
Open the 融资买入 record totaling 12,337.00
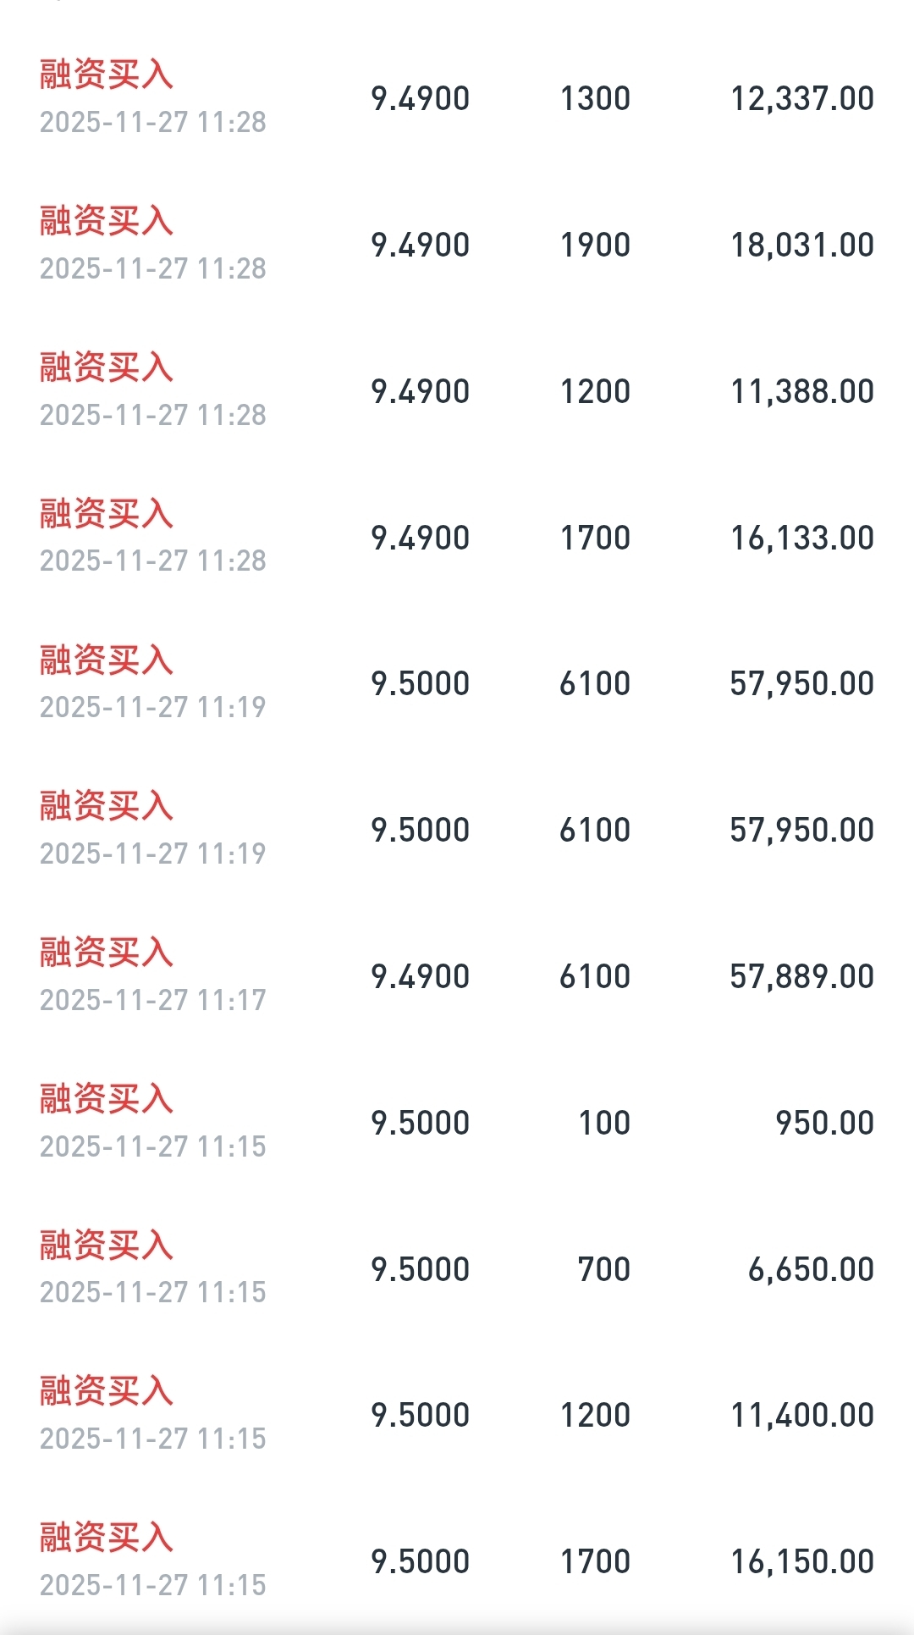(x=457, y=98)
